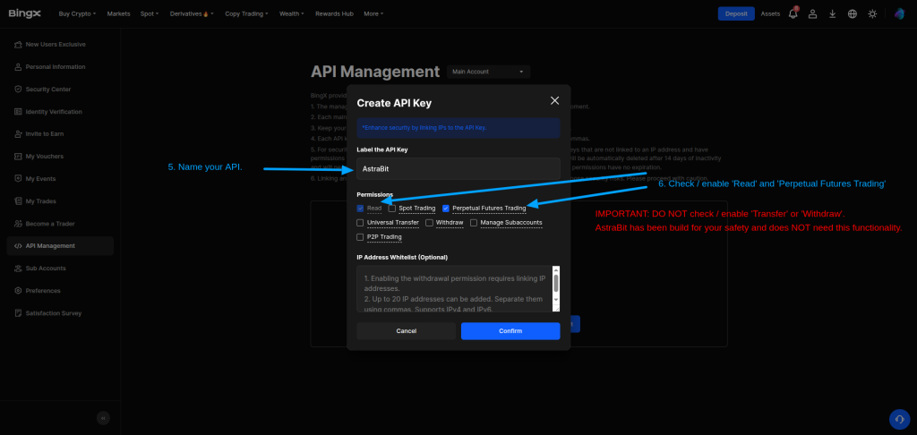Click the download app icon
Viewport: 917px width, 435px height.
(x=832, y=14)
